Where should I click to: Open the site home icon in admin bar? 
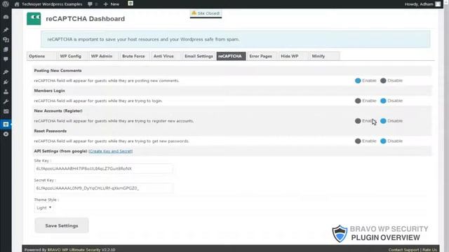click(17, 4)
